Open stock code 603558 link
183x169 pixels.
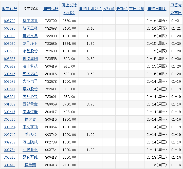click(x=10, y=59)
